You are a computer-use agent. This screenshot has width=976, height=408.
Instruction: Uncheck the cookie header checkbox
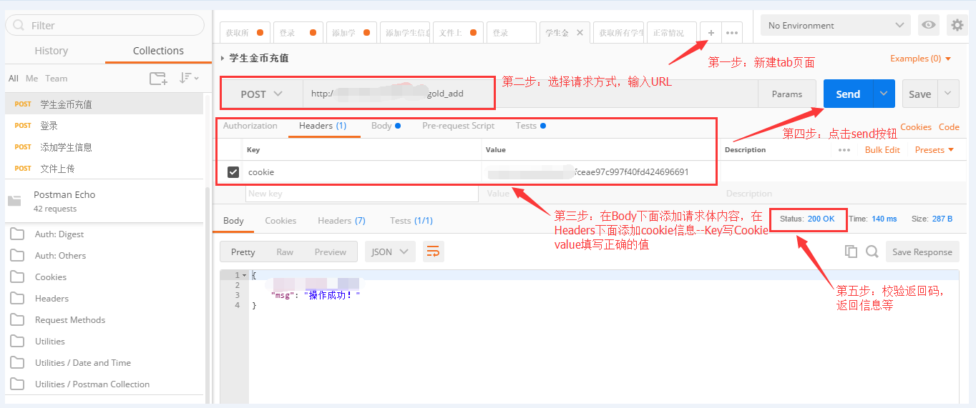tap(233, 172)
